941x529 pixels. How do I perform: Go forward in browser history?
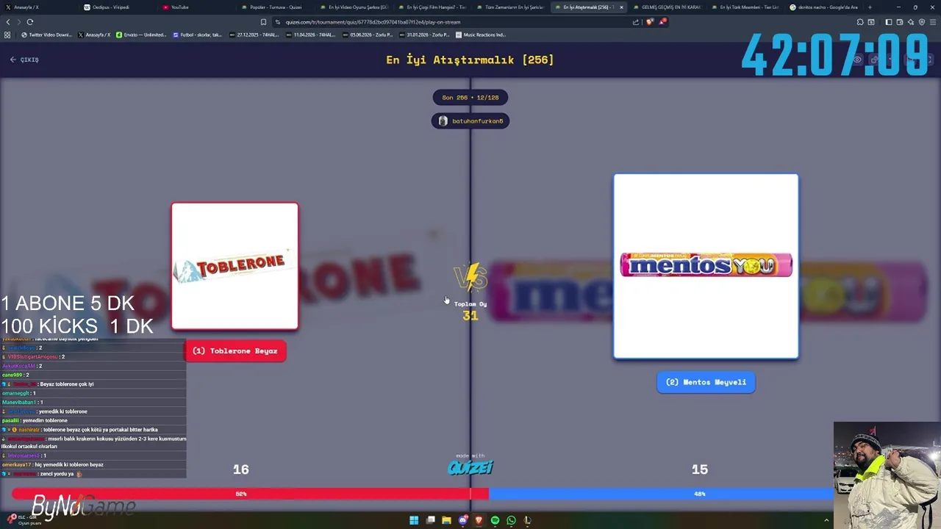tap(18, 22)
